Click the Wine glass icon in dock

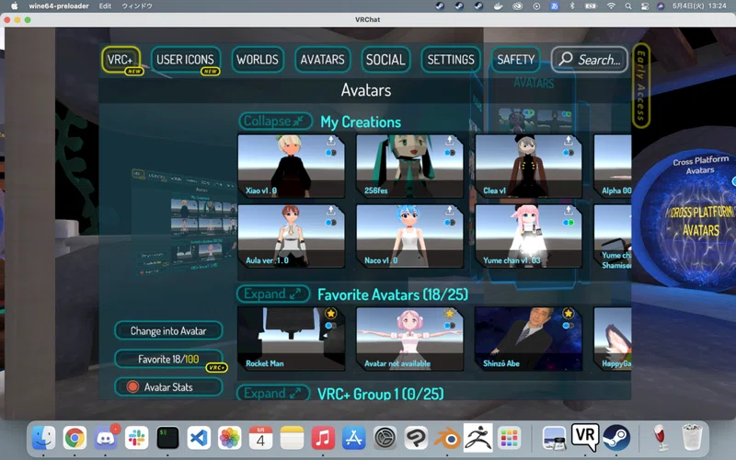661,438
